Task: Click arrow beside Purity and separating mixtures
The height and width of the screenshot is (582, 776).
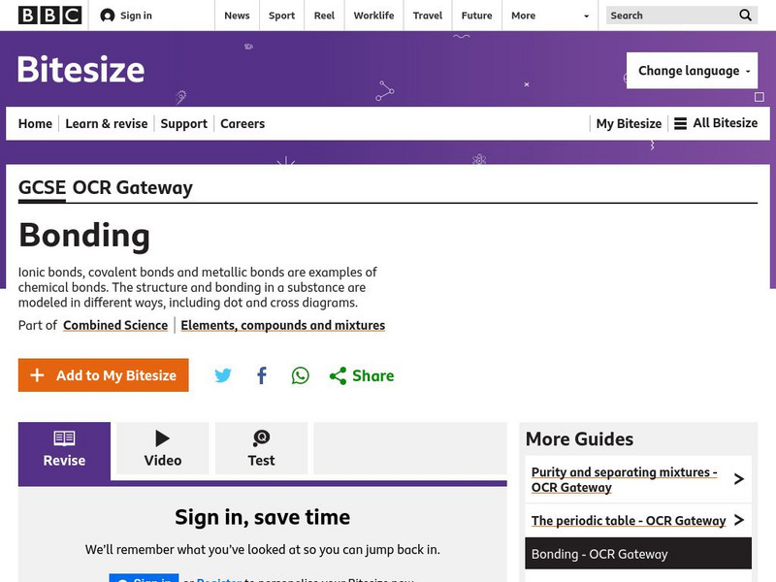Action: click(x=739, y=479)
